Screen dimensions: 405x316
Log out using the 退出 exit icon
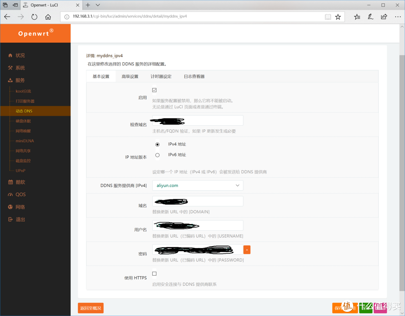pos(10,219)
